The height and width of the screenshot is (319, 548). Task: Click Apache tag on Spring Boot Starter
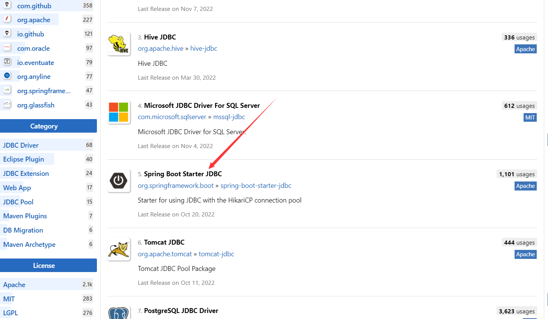[525, 186]
